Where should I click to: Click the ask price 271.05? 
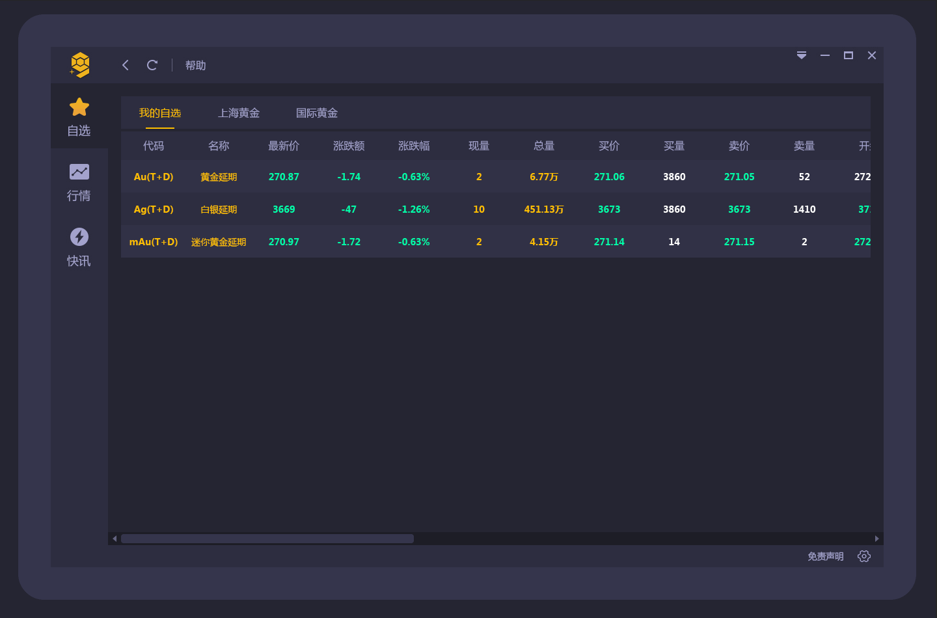click(x=739, y=177)
